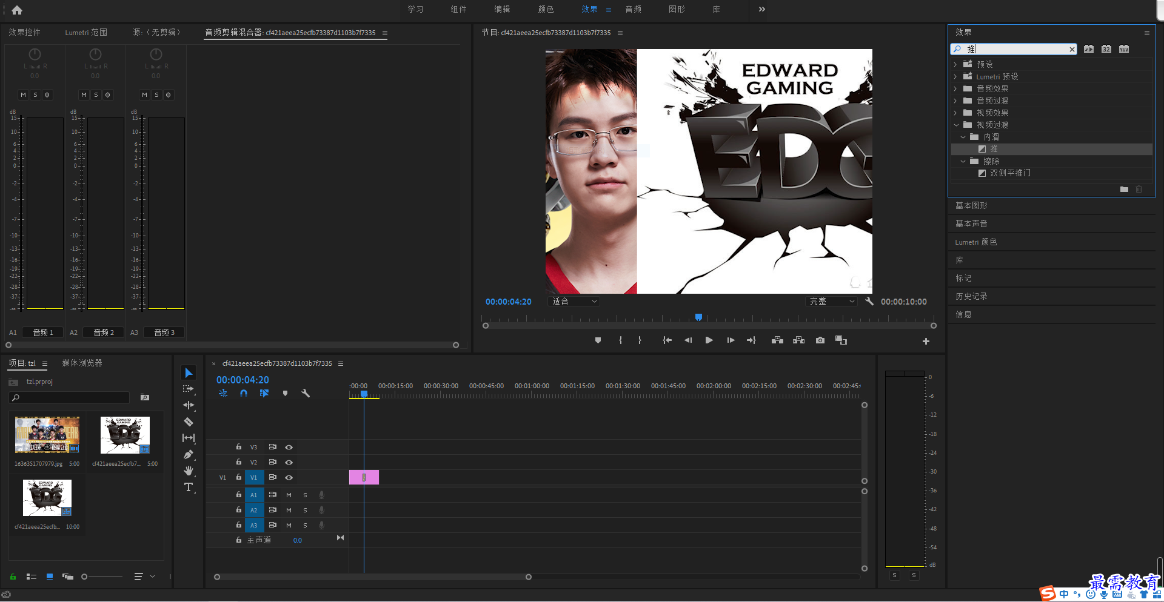Solo Audio 2 in mixer
1164x602 pixels.
point(96,94)
